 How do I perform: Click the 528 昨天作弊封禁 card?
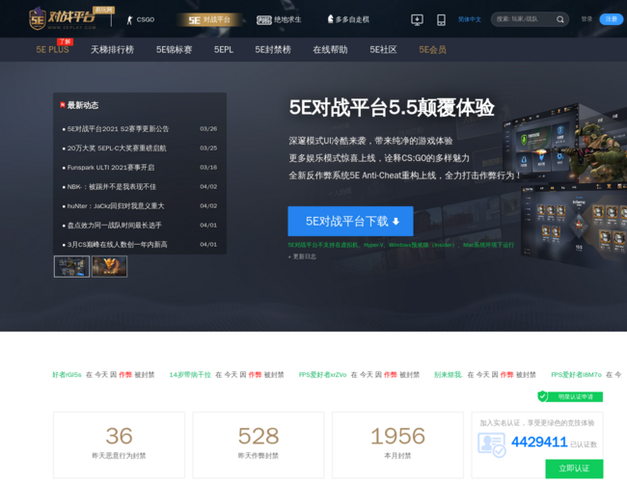coord(259,444)
